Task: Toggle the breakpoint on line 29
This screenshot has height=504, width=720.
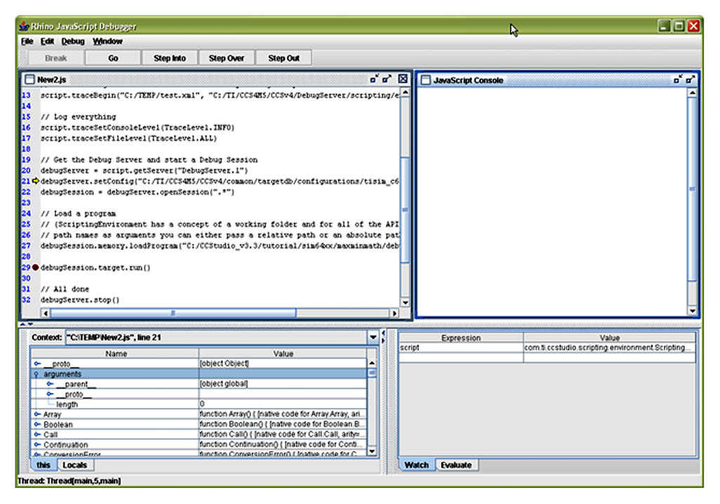Action: 34,267
